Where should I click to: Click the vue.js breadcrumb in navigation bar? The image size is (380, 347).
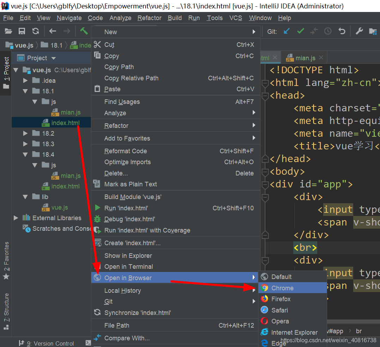click(x=19, y=45)
